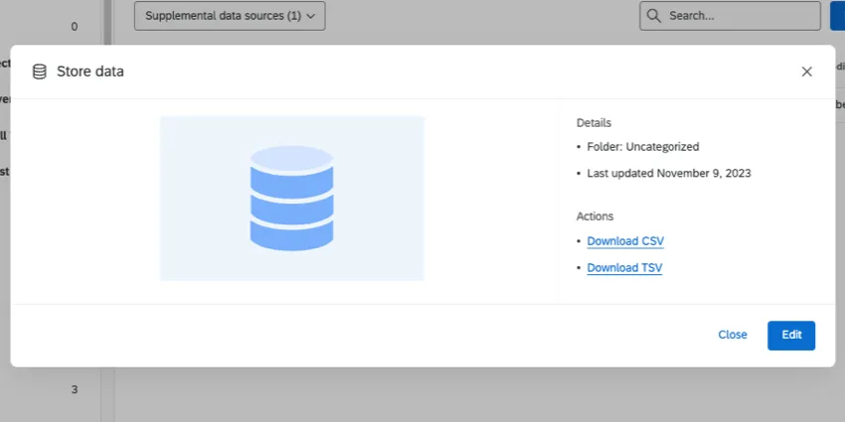
Task: Focus the Search text field
Action: [x=731, y=16]
